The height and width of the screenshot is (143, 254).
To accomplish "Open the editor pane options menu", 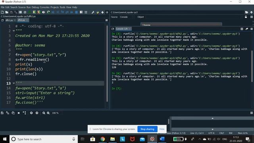I will (106, 20).
